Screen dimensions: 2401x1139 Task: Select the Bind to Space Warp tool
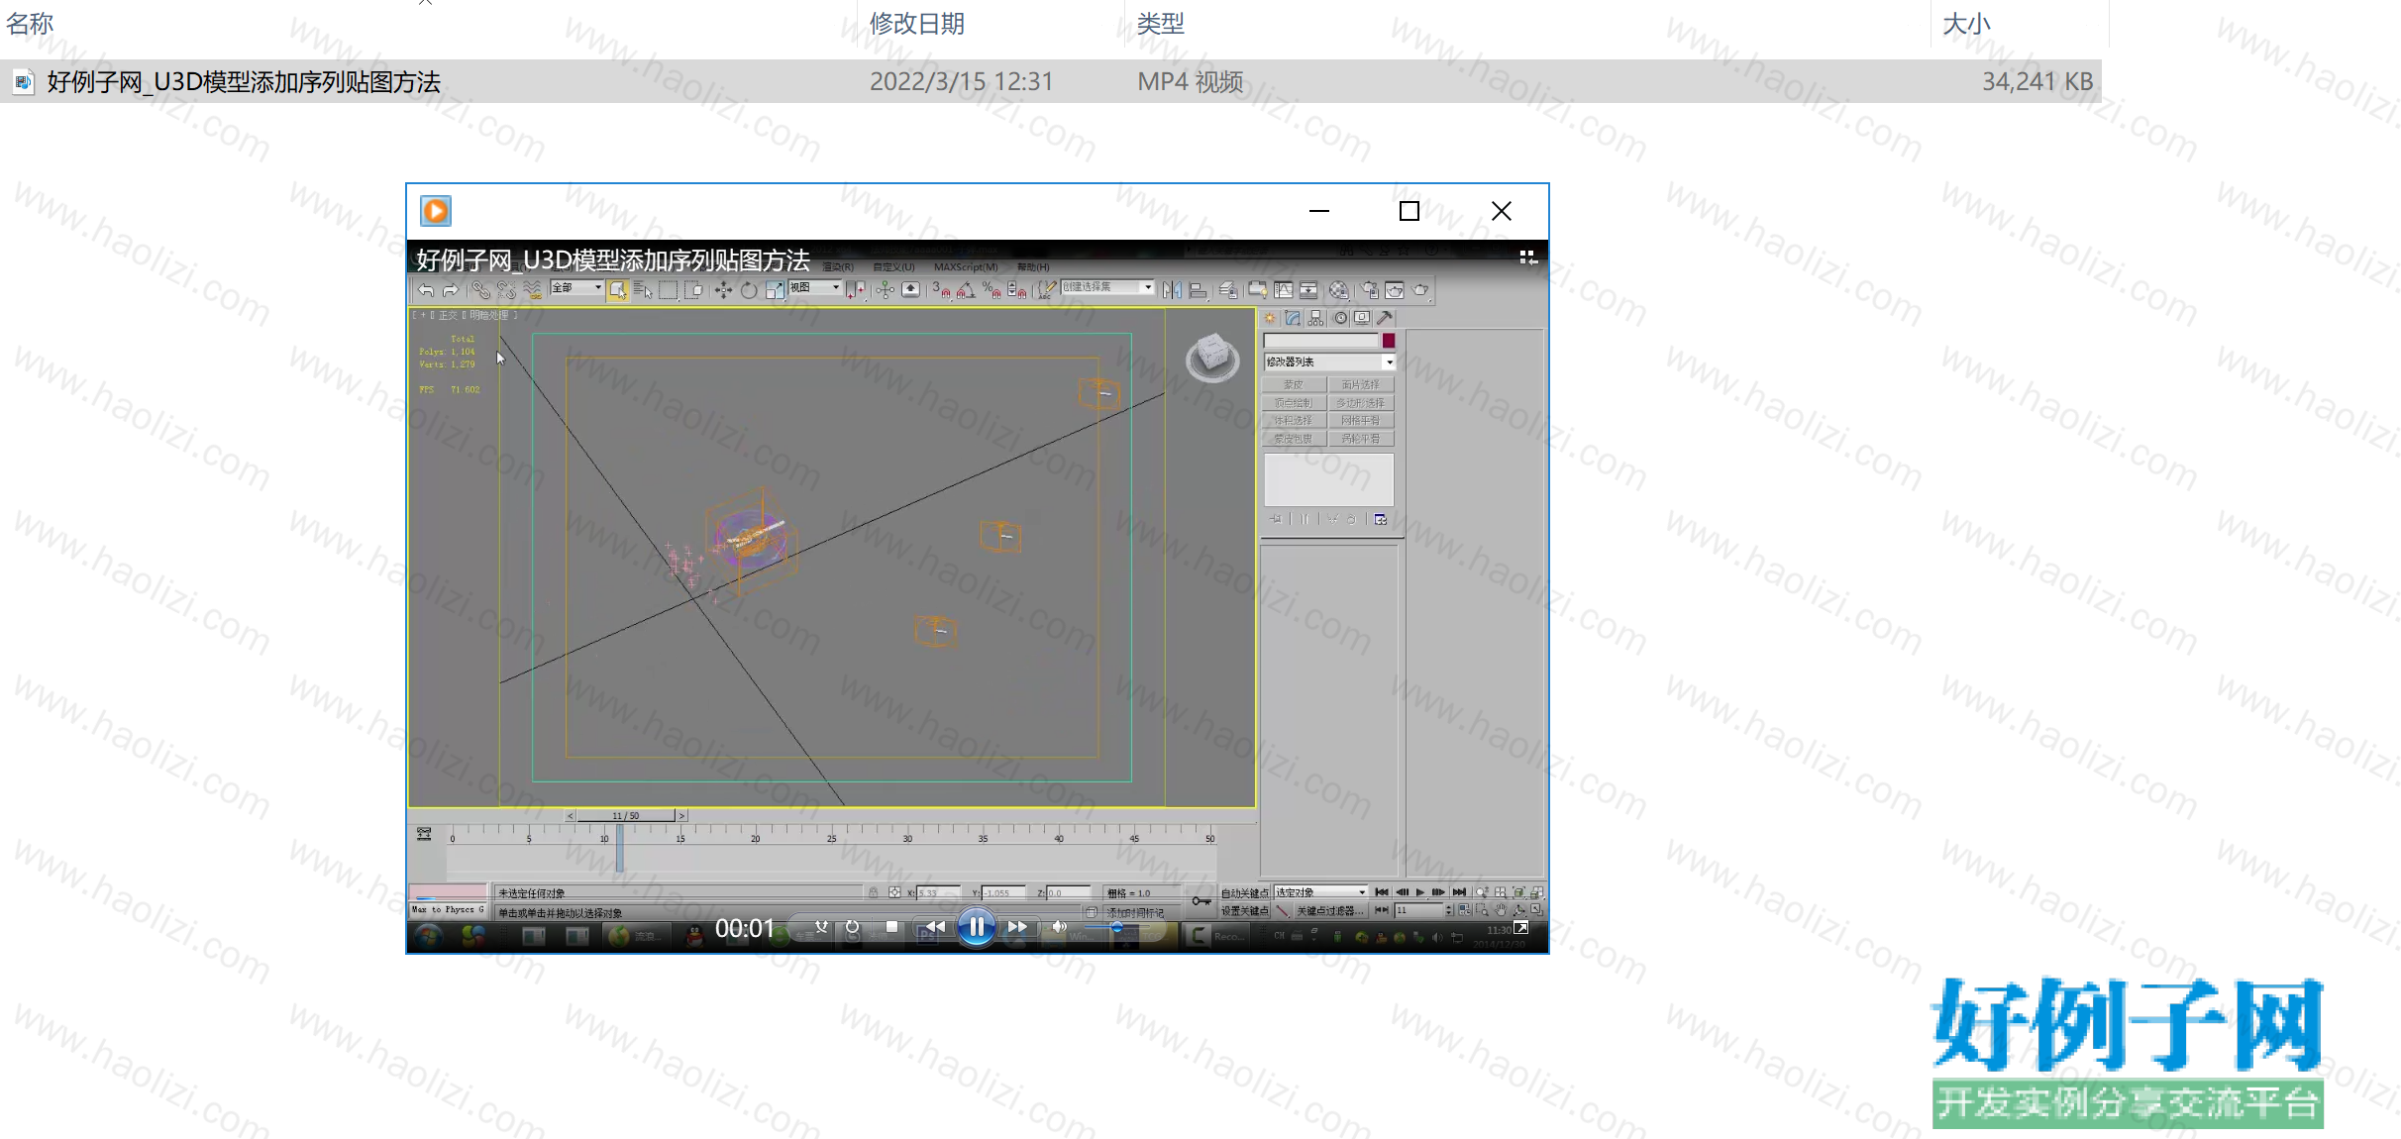click(533, 290)
